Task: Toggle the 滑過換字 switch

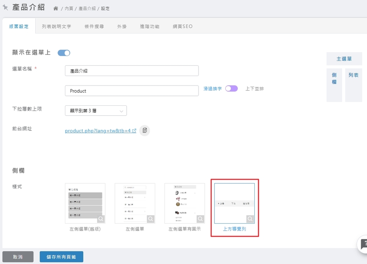Action: 232,88
